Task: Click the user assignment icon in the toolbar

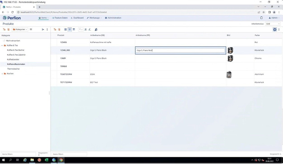Action: 96,29
